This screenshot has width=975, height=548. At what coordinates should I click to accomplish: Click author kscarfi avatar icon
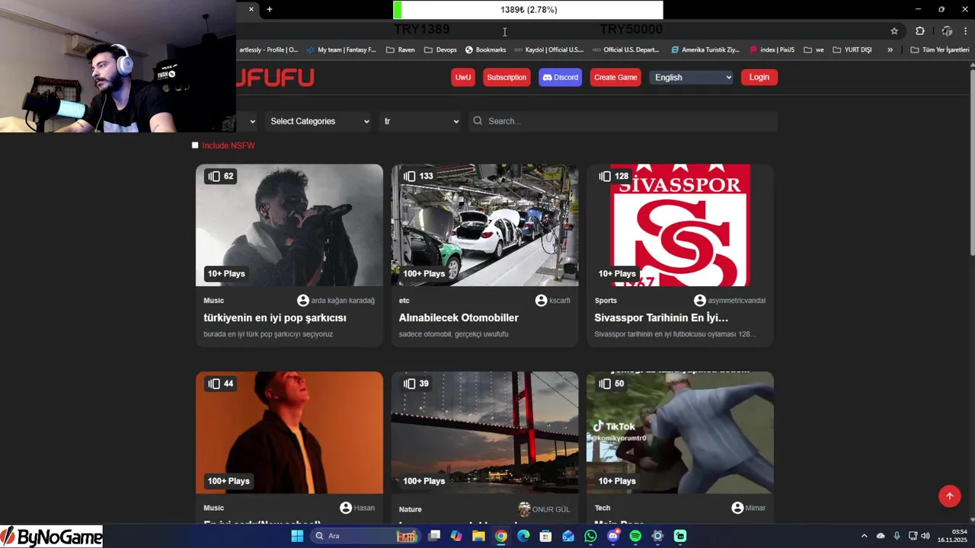(x=542, y=301)
